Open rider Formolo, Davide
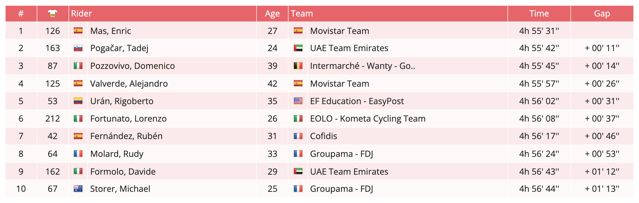This screenshot has height=203, width=639. pyautogui.click(x=123, y=172)
